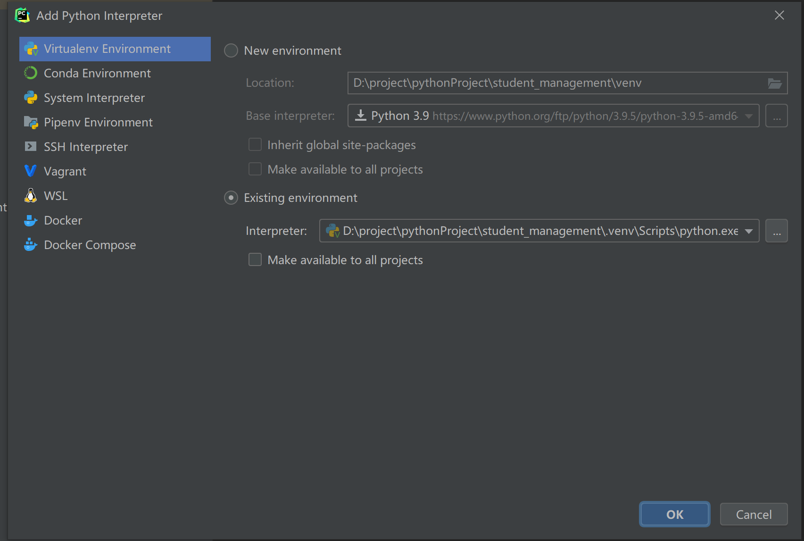Image resolution: width=804 pixels, height=541 pixels.
Task: Click the Location path text field
Action: (556, 83)
